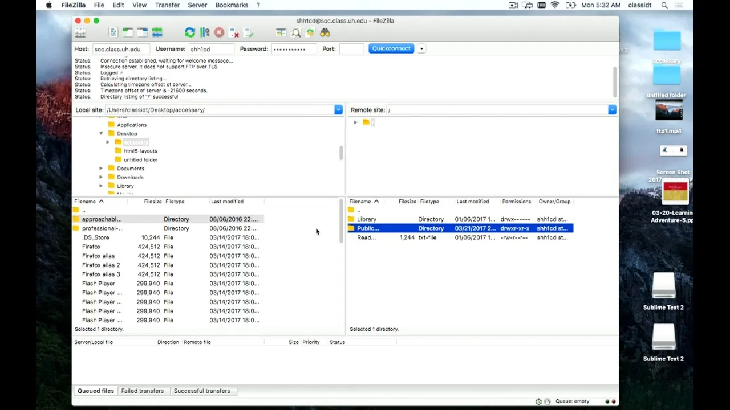730x410 pixels.
Task: Open the file search binoculars tool
Action: (325, 32)
